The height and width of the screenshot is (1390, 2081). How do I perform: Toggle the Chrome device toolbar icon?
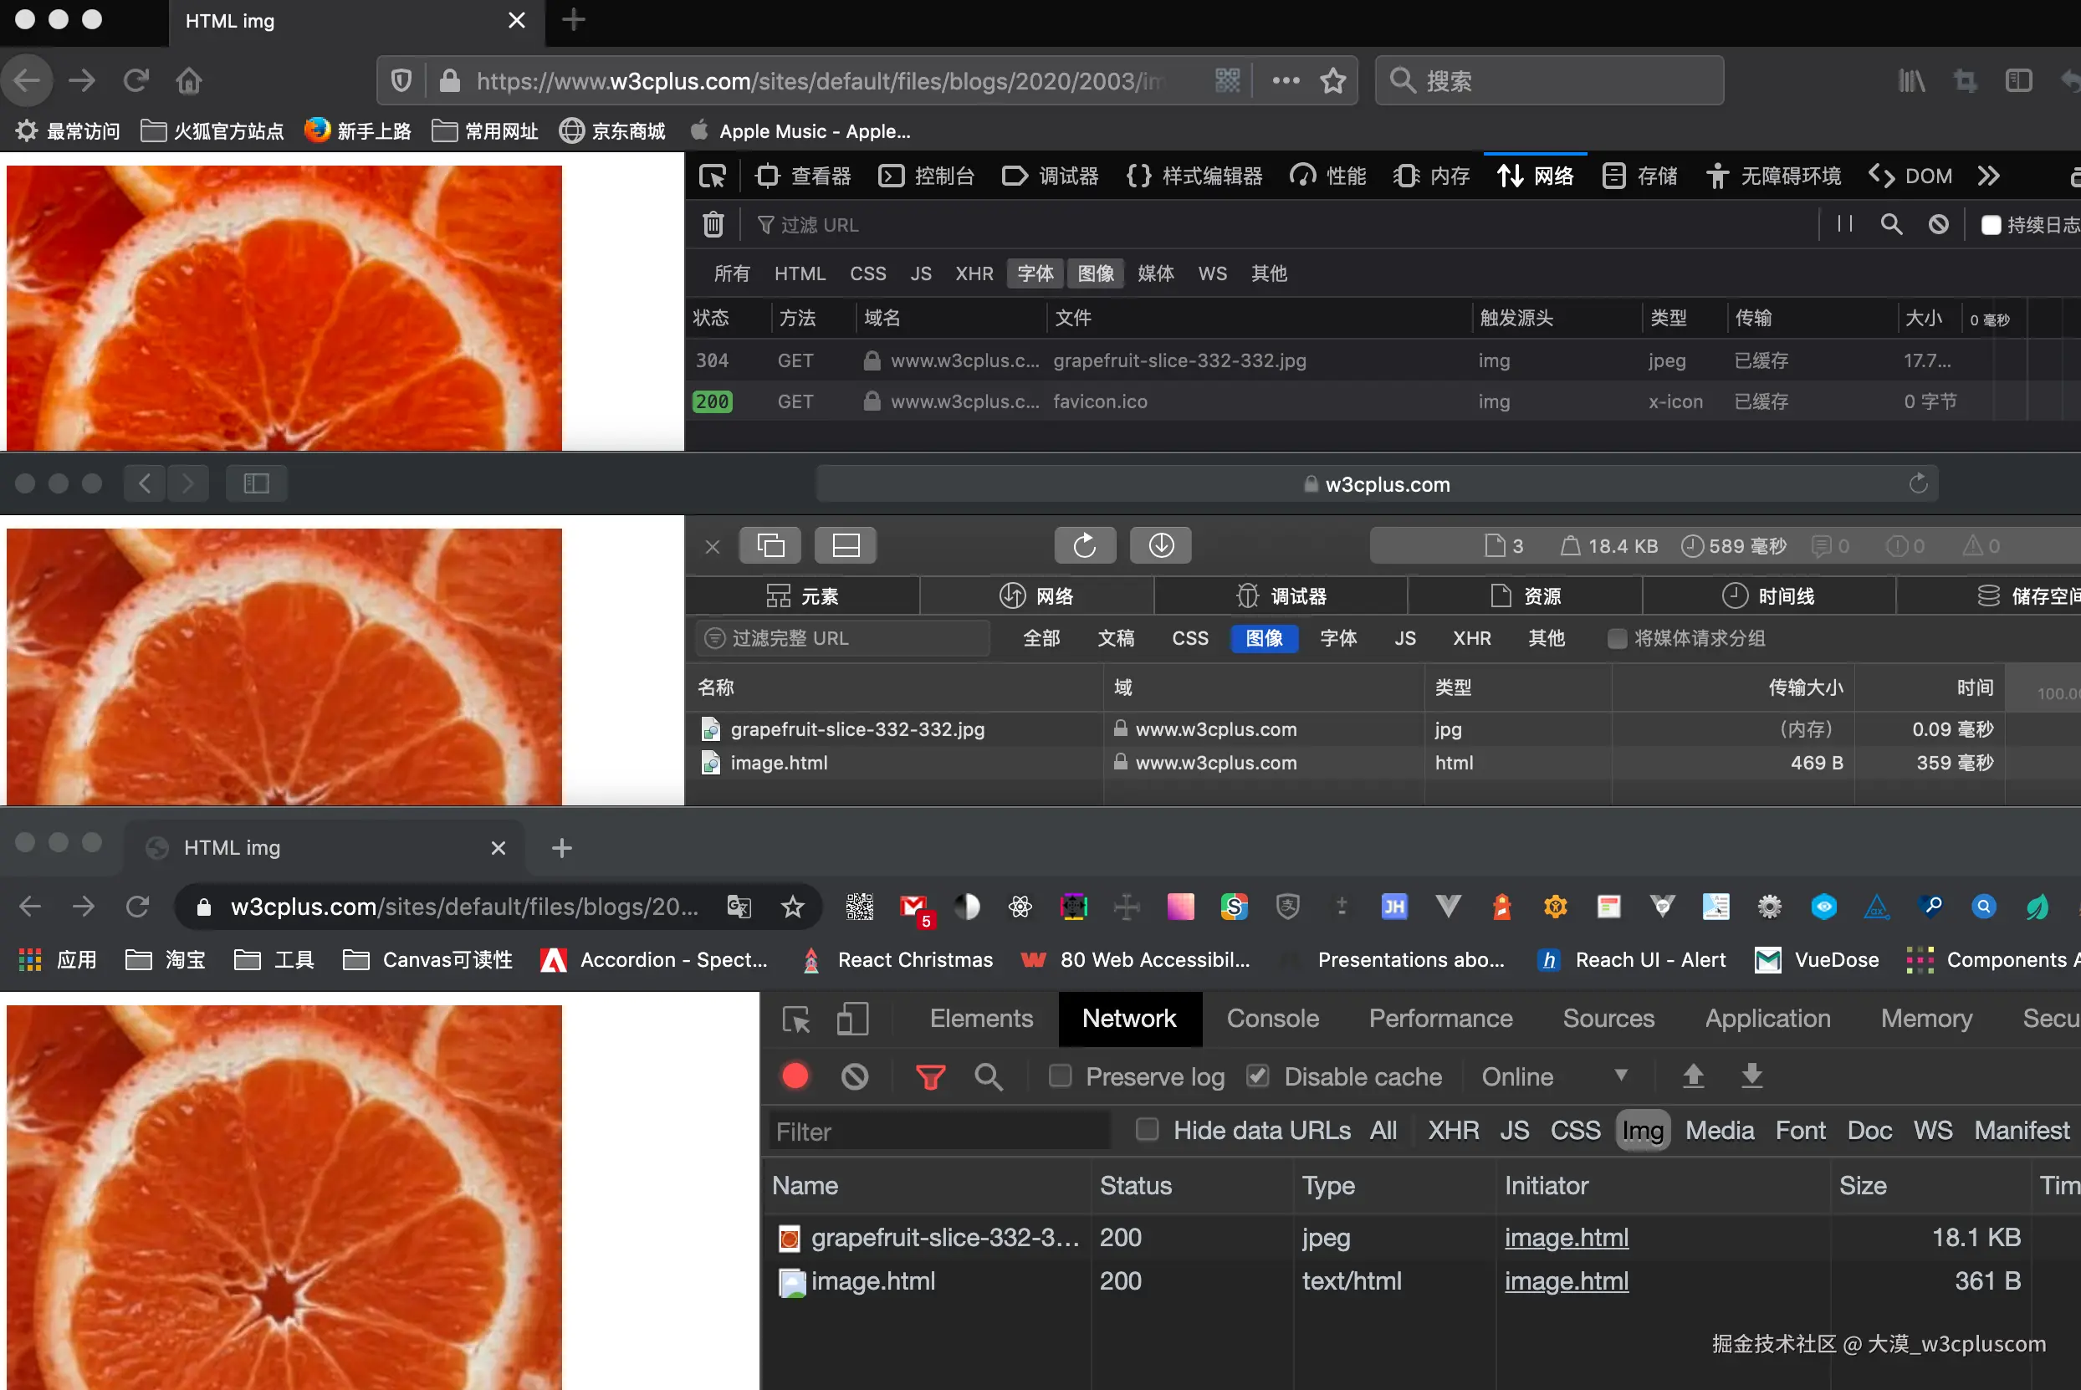851,1019
